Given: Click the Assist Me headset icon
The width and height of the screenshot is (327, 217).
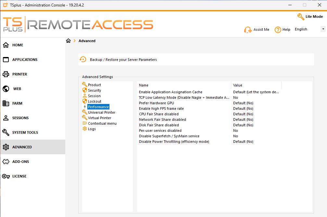Looking at the screenshot, I should 248,30.
